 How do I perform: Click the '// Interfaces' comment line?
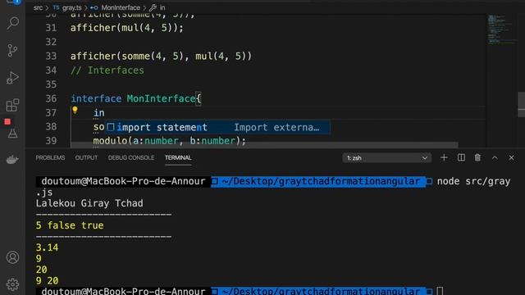click(107, 70)
